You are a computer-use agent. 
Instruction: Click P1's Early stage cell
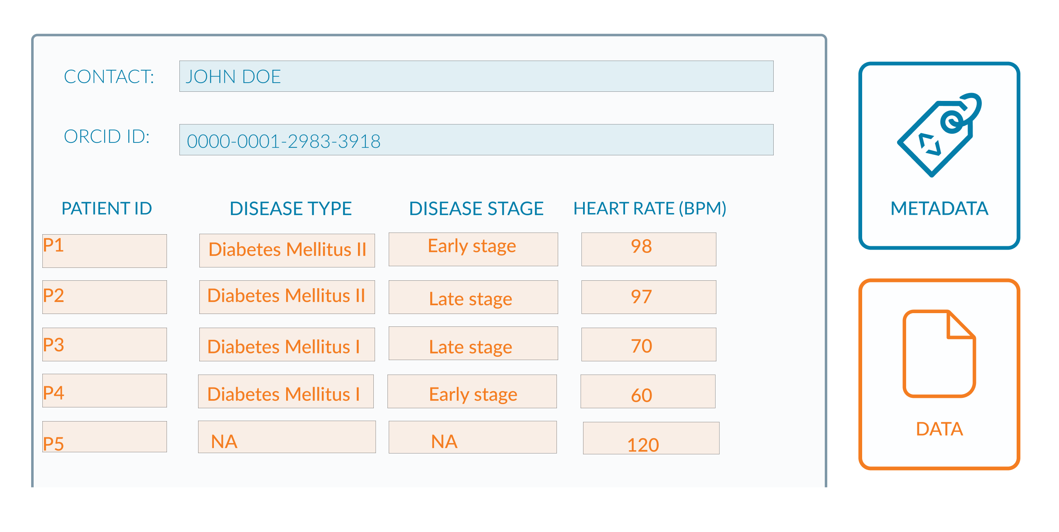[x=473, y=249]
